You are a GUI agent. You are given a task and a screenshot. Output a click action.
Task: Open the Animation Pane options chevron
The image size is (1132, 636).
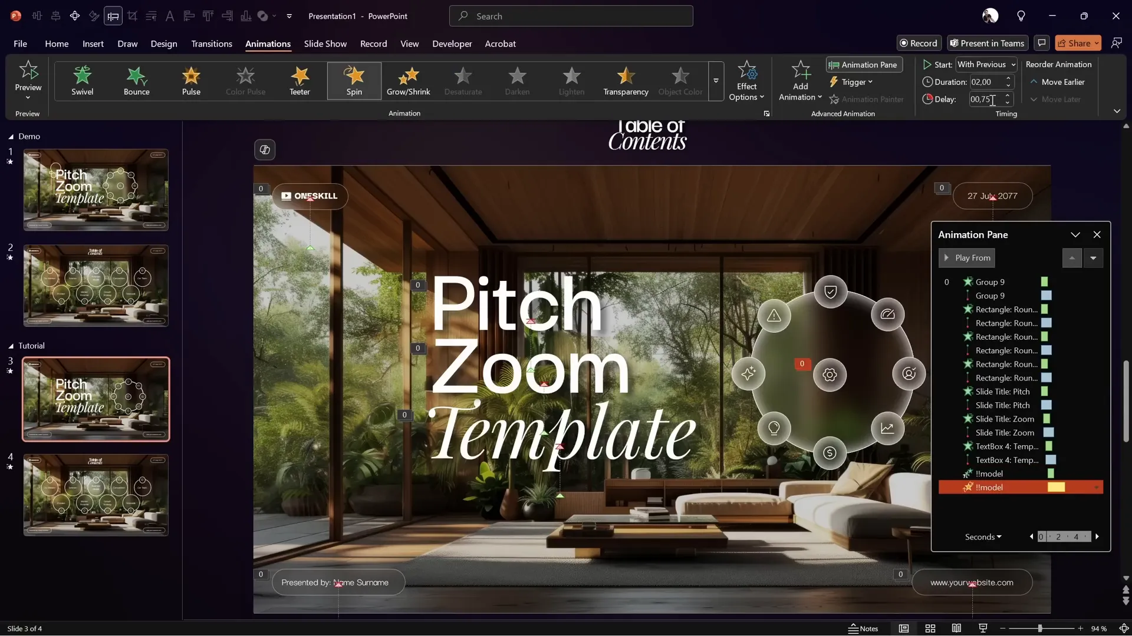[x=1075, y=234]
